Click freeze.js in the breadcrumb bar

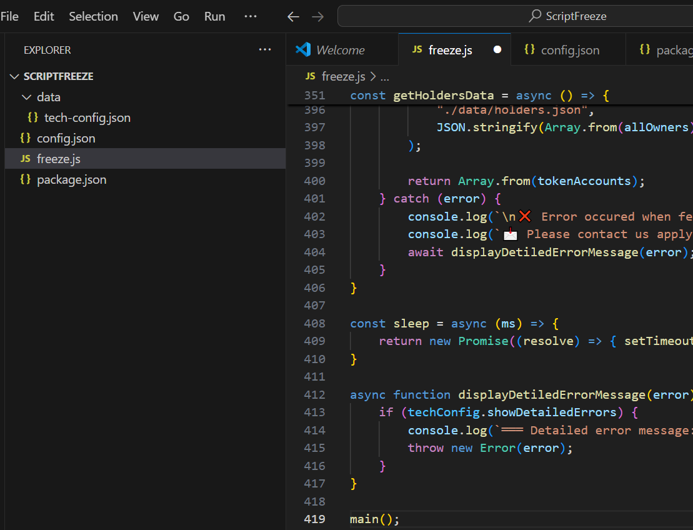[x=344, y=76]
